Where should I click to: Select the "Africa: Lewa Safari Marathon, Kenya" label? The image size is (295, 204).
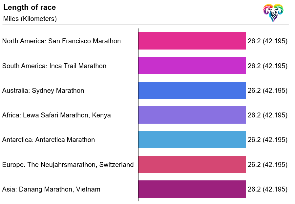coord(56,115)
